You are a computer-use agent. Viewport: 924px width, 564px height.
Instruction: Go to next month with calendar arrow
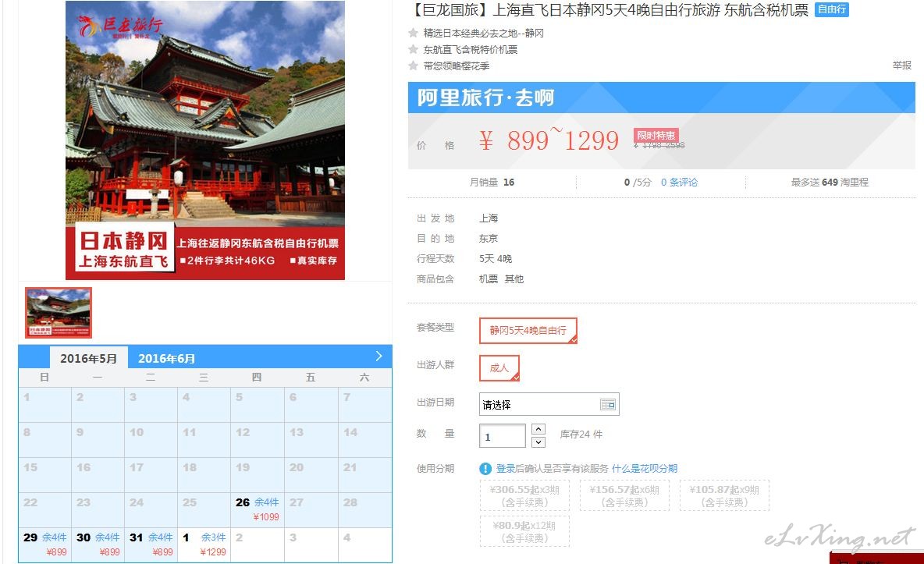pyautogui.click(x=379, y=356)
